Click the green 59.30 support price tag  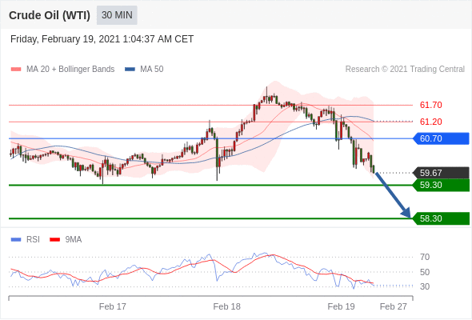click(442, 185)
